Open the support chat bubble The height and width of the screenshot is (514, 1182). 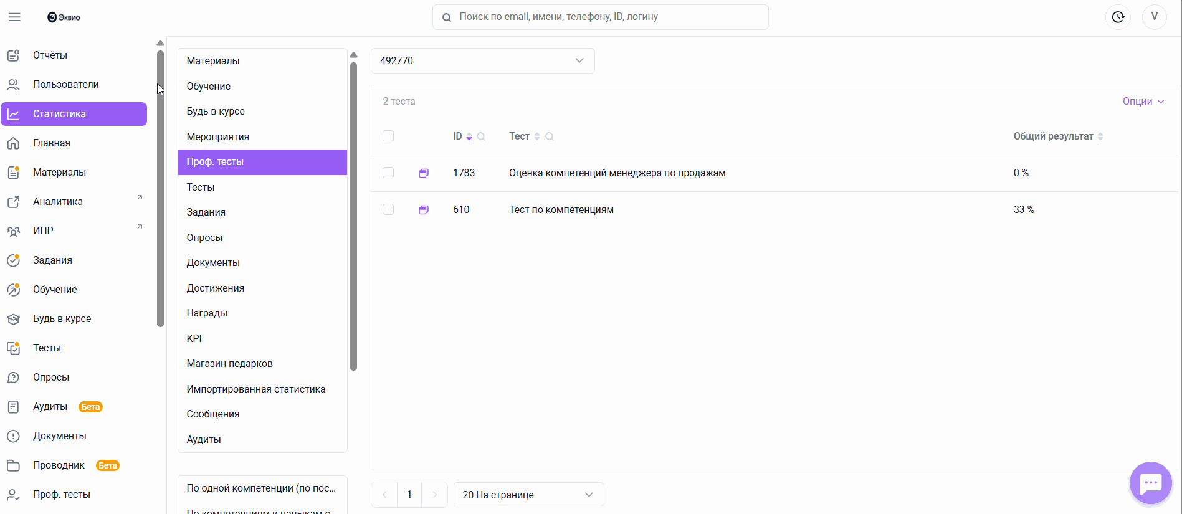coord(1150,483)
